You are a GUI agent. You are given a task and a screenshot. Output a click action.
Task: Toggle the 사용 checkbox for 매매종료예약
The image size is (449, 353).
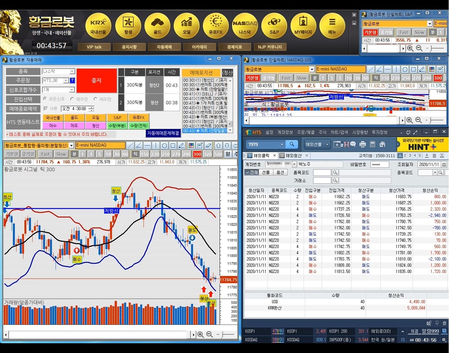click(x=46, y=109)
